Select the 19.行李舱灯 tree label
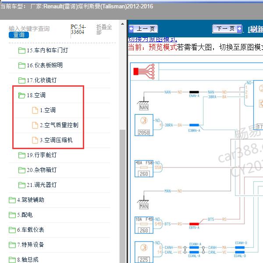263x263 pixels. tap(42, 155)
